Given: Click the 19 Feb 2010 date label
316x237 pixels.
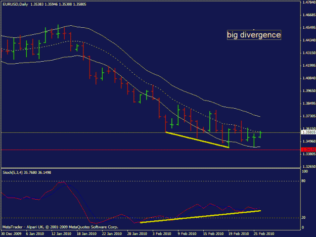Looking at the screenshot, I should (239, 234).
